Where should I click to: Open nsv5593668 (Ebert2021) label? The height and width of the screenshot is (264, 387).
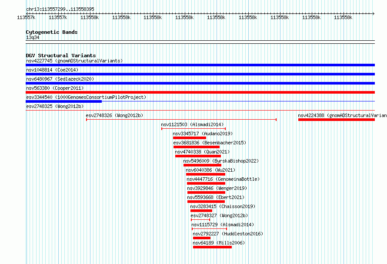pos(216,197)
